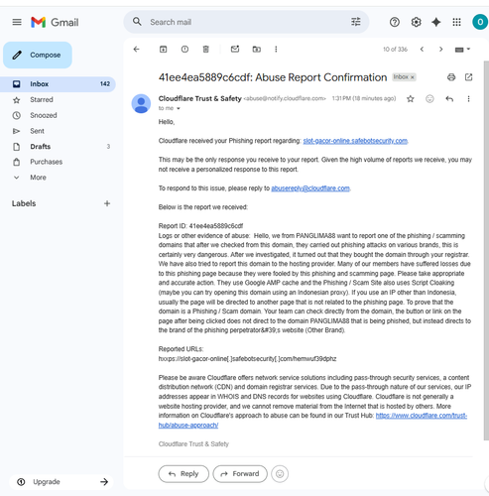Image resolution: width=489 pixels, height=496 pixels.
Task: Go back to inbox arrow
Action: click(136, 50)
